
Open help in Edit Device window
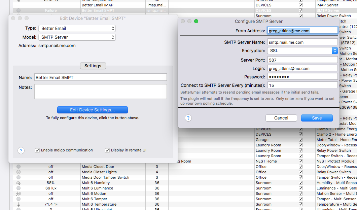(x=21, y=150)
